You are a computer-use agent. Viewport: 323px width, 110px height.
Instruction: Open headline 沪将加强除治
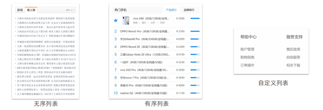67,90
